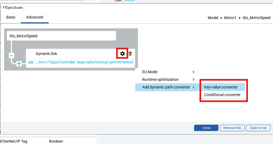Open the Dynamic link settings gear
Screen dimensions: 273x144
coord(122,54)
